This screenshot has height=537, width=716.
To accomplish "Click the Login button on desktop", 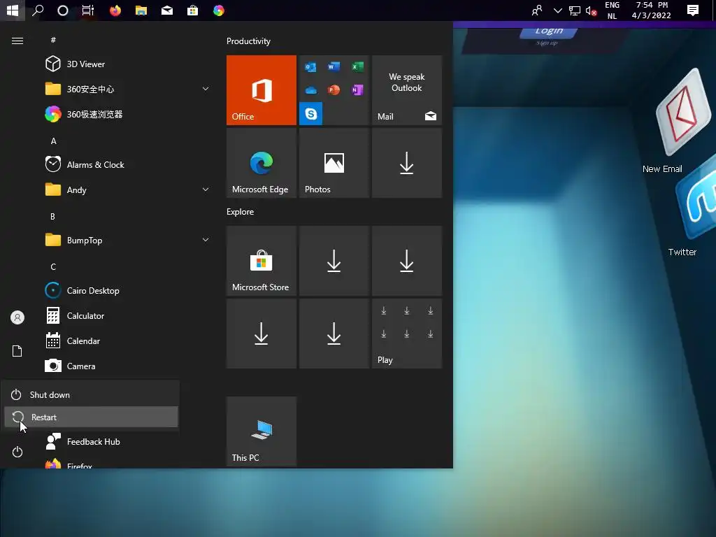I will pyautogui.click(x=549, y=31).
